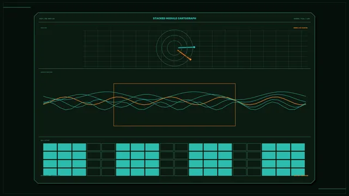Click the orange label at panel's upper right
The height and width of the screenshot is (196, 349).
[300, 28]
